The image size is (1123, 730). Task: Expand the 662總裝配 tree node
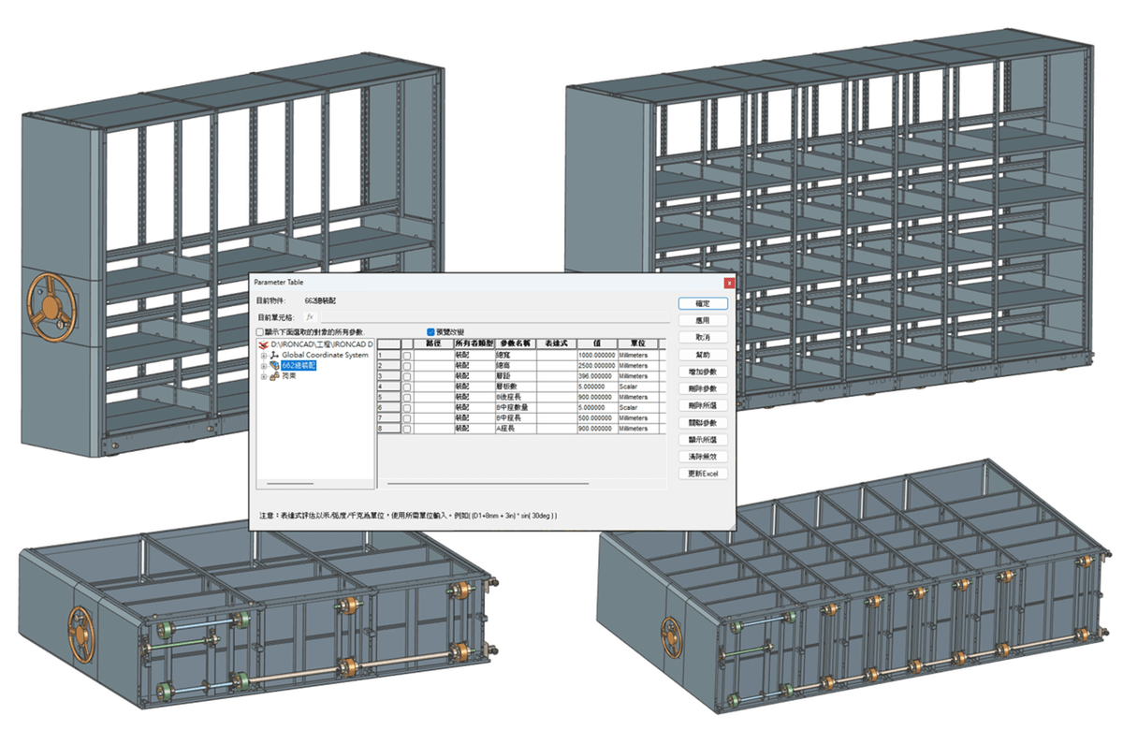tap(263, 366)
